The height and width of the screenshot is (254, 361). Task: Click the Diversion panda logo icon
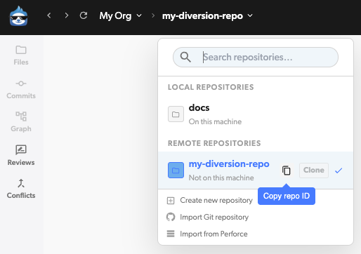18,15
